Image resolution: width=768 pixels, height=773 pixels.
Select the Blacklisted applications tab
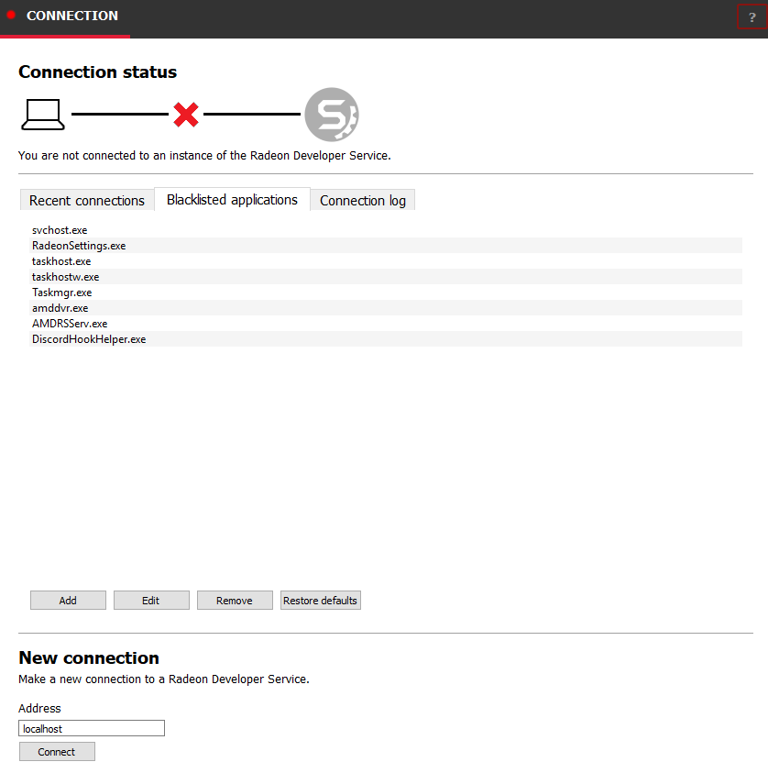click(x=232, y=199)
